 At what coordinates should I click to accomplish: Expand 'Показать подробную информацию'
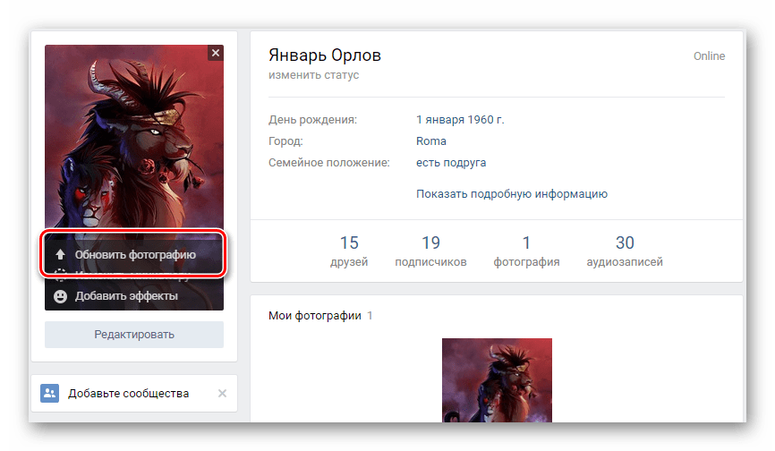(512, 194)
